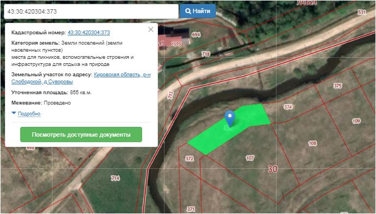Click the cadastral number search field
The image size is (376, 214).
[x=91, y=11]
